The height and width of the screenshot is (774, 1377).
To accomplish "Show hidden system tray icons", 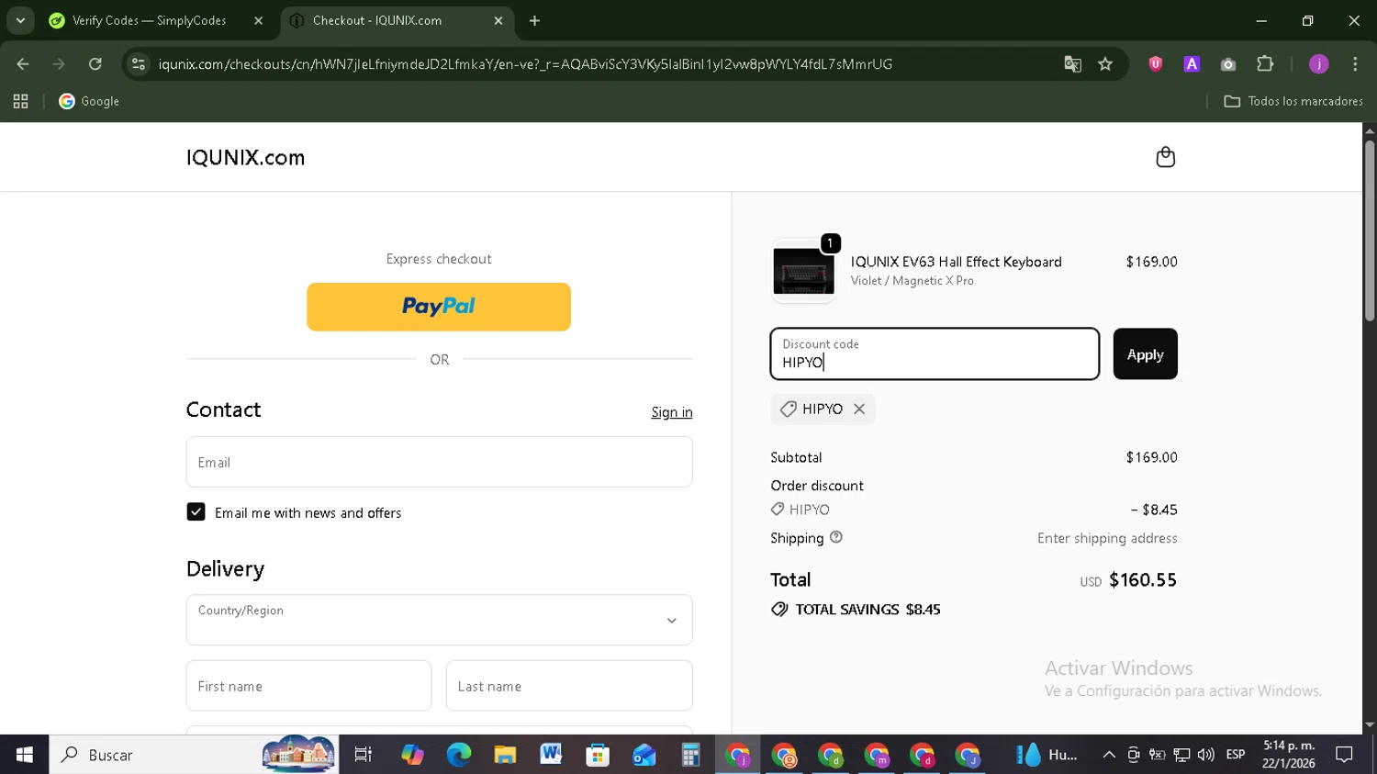I will (1109, 755).
